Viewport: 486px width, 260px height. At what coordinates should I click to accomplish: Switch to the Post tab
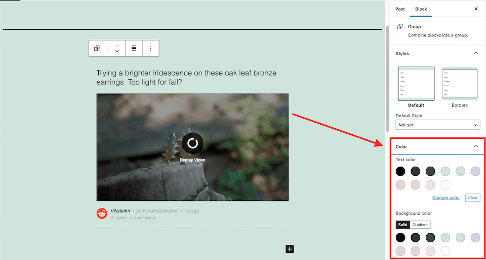coord(400,9)
